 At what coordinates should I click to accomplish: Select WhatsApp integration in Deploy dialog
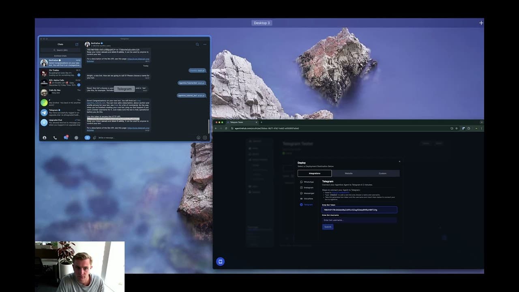click(307, 182)
